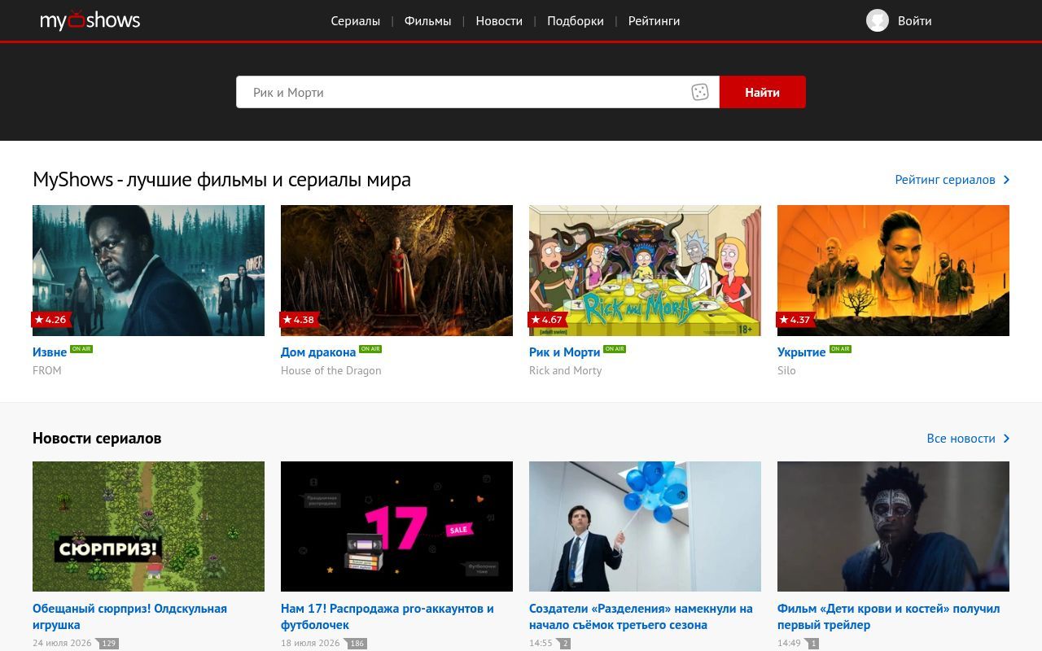This screenshot has height=651, width=1042.
Task: Click the painted face movie news image
Action: 893,526
